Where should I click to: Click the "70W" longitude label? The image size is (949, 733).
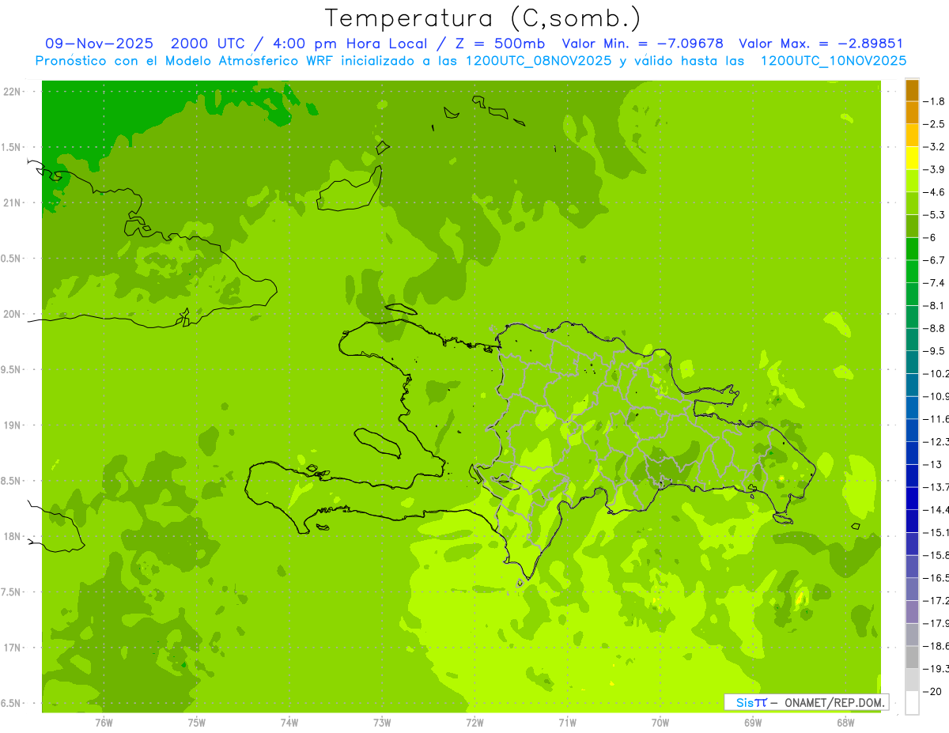point(660,722)
